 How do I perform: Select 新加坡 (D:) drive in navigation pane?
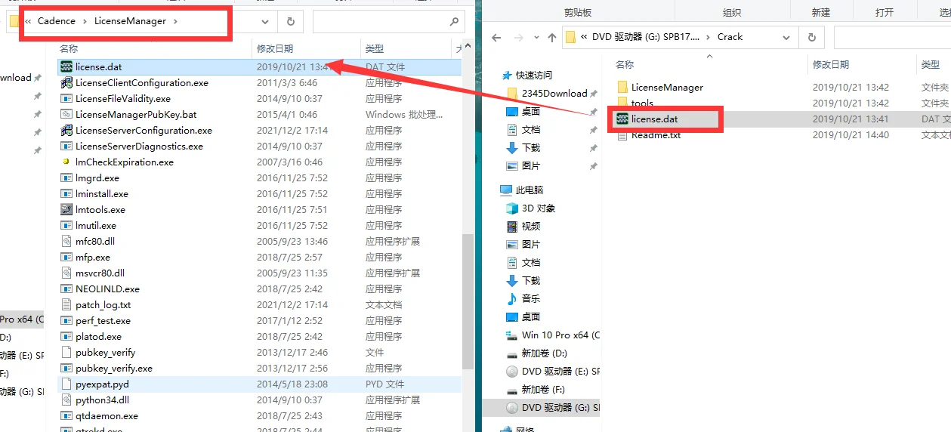(x=544, y=353)
